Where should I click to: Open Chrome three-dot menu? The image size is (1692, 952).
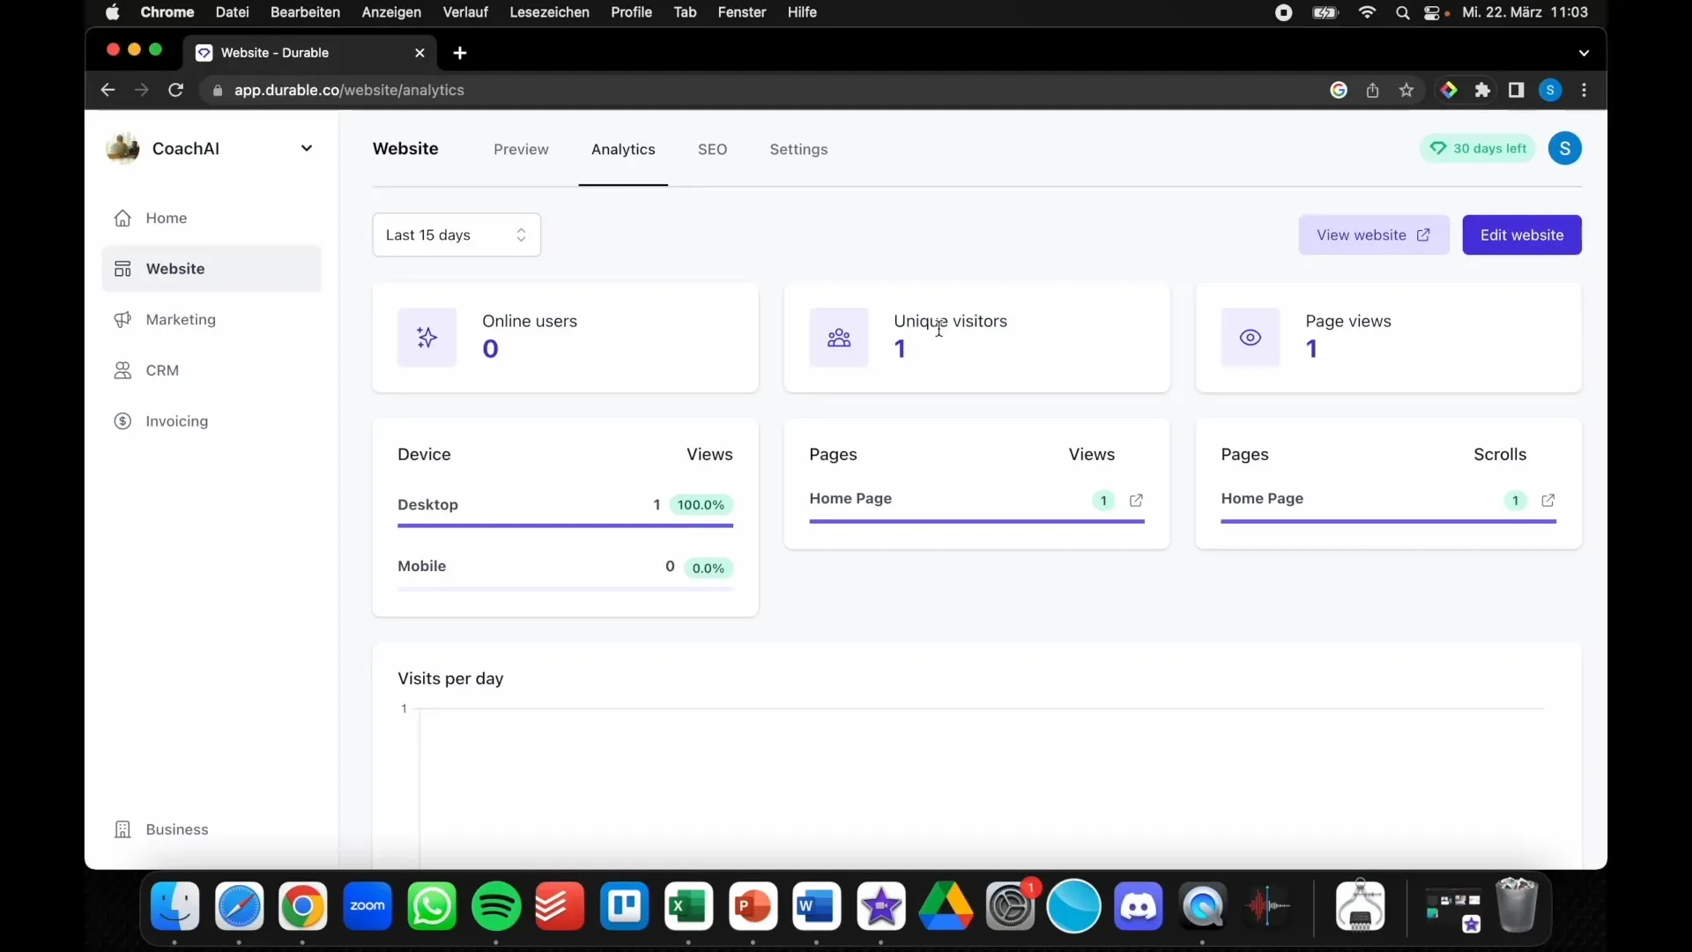click(1584, 90)
